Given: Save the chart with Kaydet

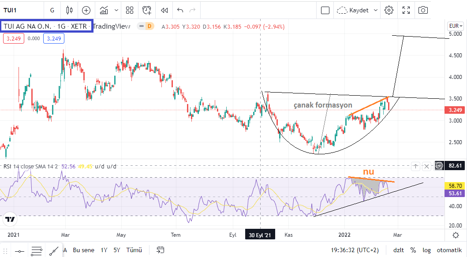Looking at the screenshot, I should pos(353,11).
